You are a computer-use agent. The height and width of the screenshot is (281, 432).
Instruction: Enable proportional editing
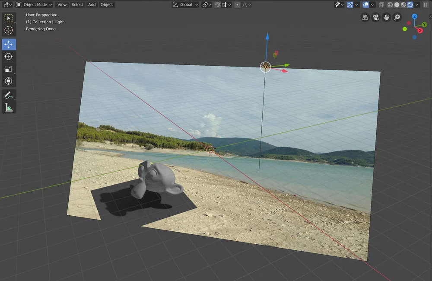pos(237,4)
